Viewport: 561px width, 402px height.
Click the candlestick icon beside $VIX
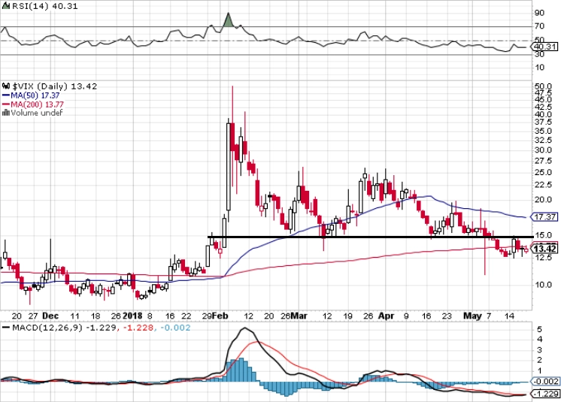coord(6,86)
